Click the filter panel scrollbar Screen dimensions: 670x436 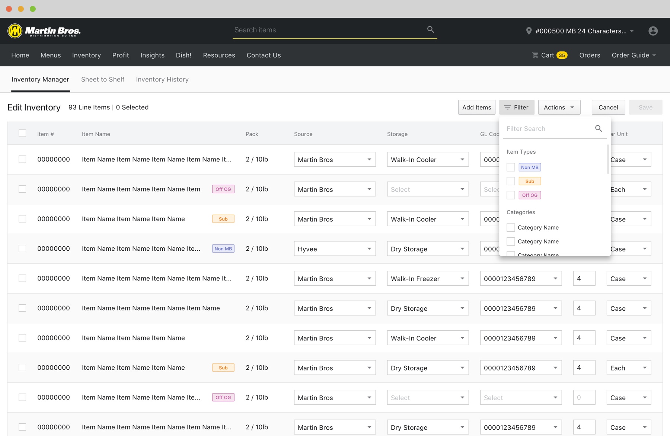[608, 160]
